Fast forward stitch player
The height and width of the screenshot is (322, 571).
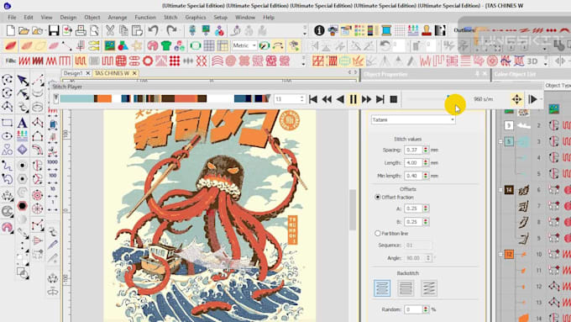(x=366, y=99)
